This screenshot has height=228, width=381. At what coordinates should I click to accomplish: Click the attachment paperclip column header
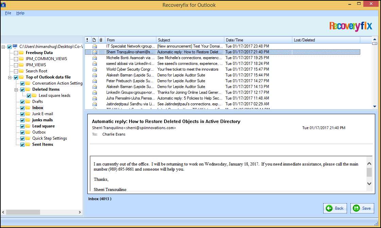tap(101, 40)
